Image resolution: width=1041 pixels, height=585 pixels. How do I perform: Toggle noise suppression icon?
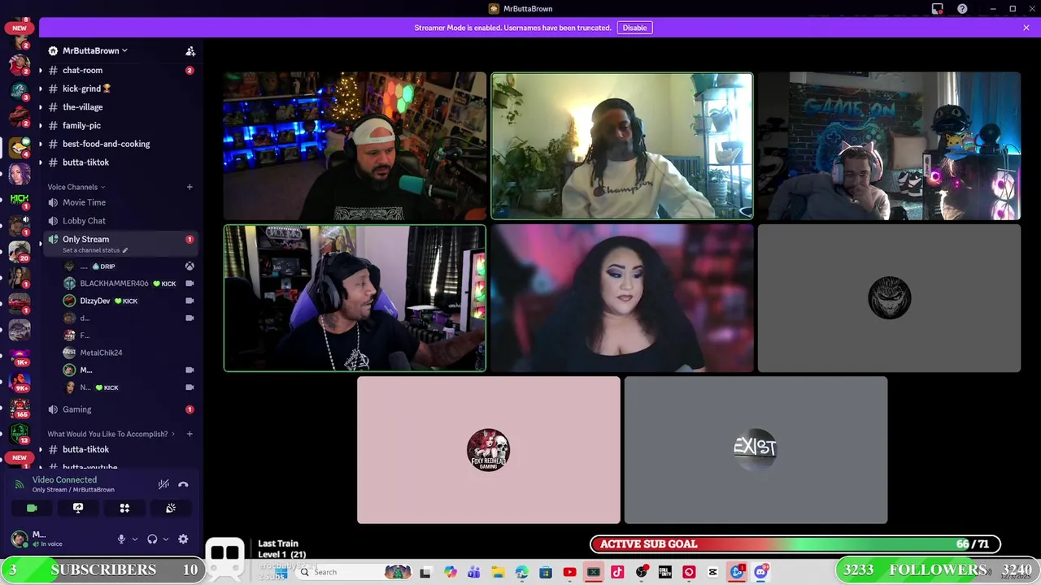tap(163, 484)
